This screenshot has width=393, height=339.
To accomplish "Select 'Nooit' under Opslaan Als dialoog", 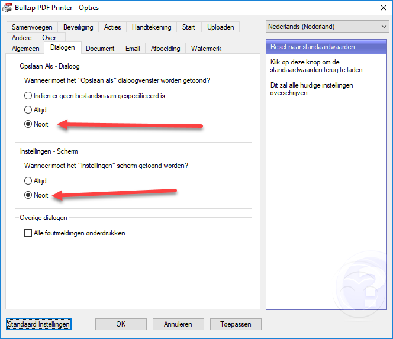I will click(x=36, y=124).
